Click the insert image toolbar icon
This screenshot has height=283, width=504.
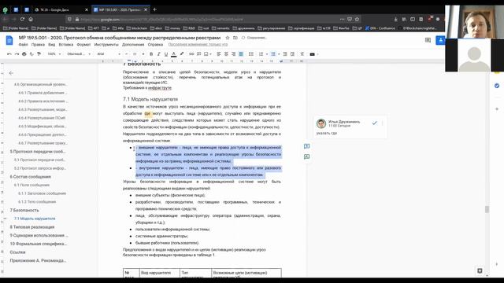click(206, 54)
